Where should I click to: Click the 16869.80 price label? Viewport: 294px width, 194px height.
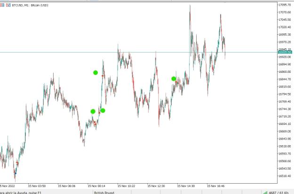[285, 72]
